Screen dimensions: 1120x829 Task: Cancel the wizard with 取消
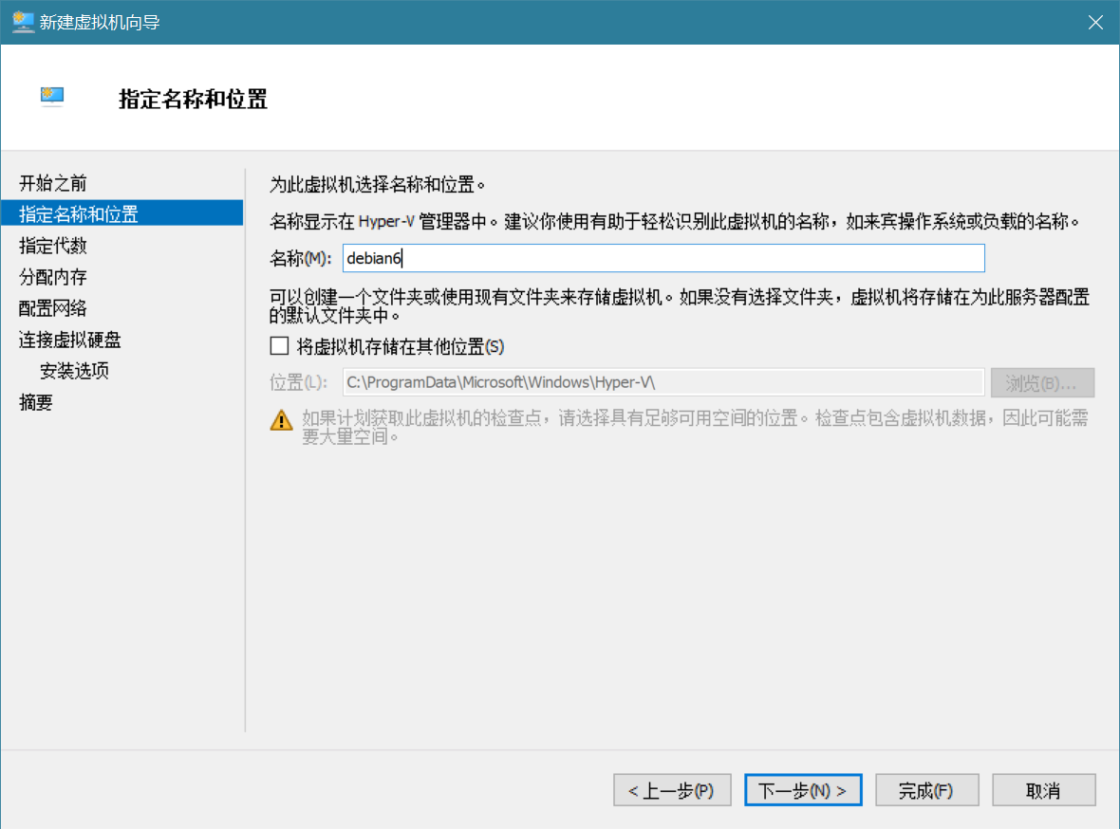click(x=1043, y=790)
